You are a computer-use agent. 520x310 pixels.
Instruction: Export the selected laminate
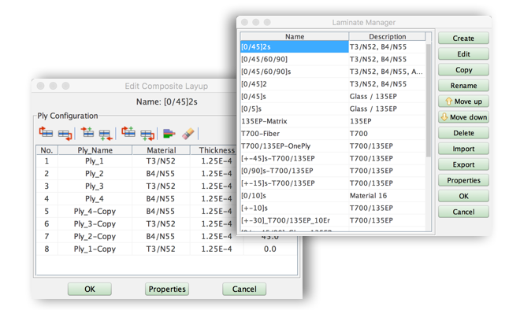point(463,164)
